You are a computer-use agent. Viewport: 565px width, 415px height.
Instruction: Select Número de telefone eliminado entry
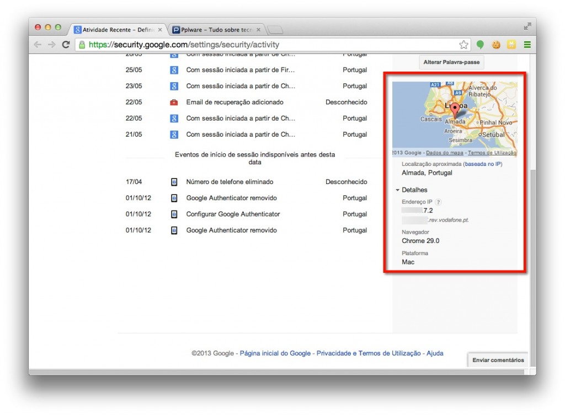(x=246, y=182)
